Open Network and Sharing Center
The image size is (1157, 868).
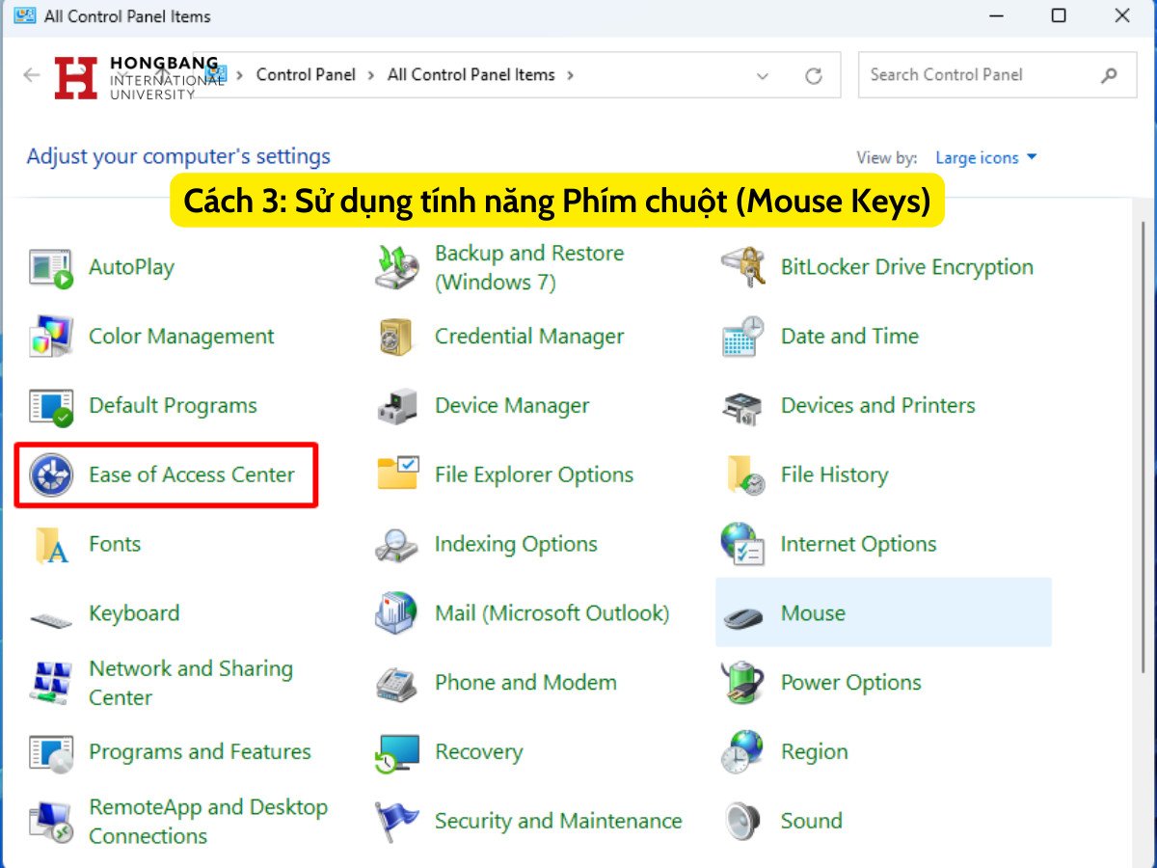pos(190,682)
